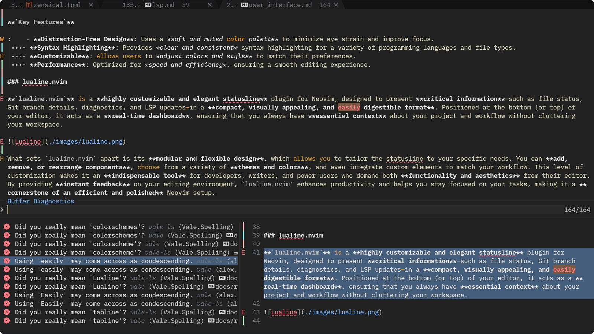Click the Markdown icon on lsp.md tab
Image resolution: width=594 pixels, height=334 pixels.
pos(148,5)
